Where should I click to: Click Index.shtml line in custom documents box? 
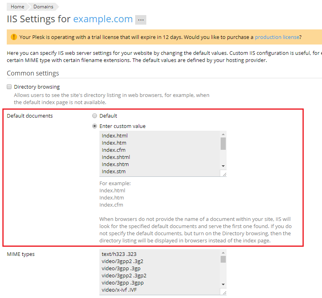pyautogui.click(x=116, y=157)
